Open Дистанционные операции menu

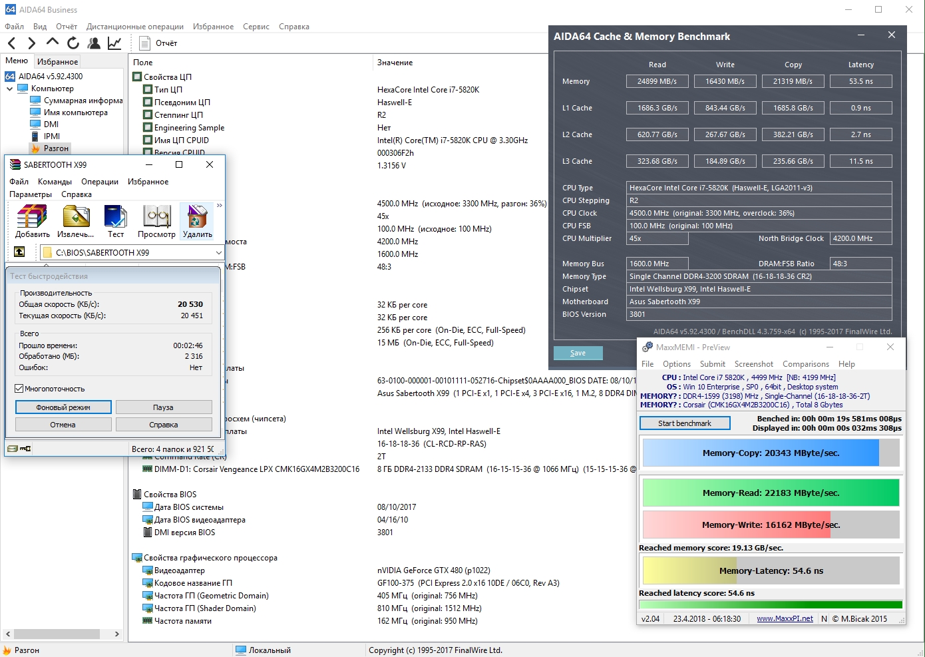click(x=135, y=27)
